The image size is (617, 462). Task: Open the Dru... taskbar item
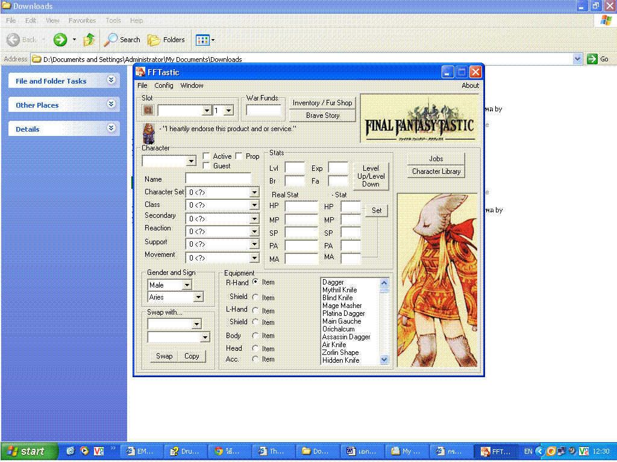click(x=185, y=451)
